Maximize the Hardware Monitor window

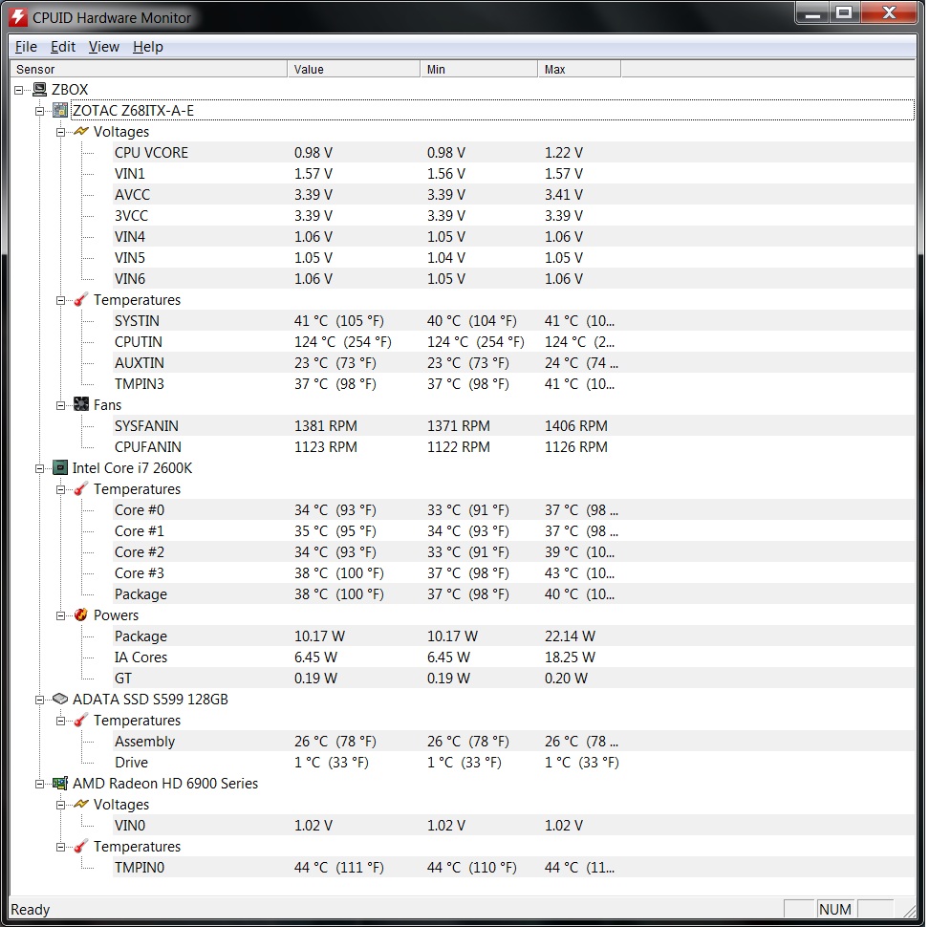click(x=844, y=12)
